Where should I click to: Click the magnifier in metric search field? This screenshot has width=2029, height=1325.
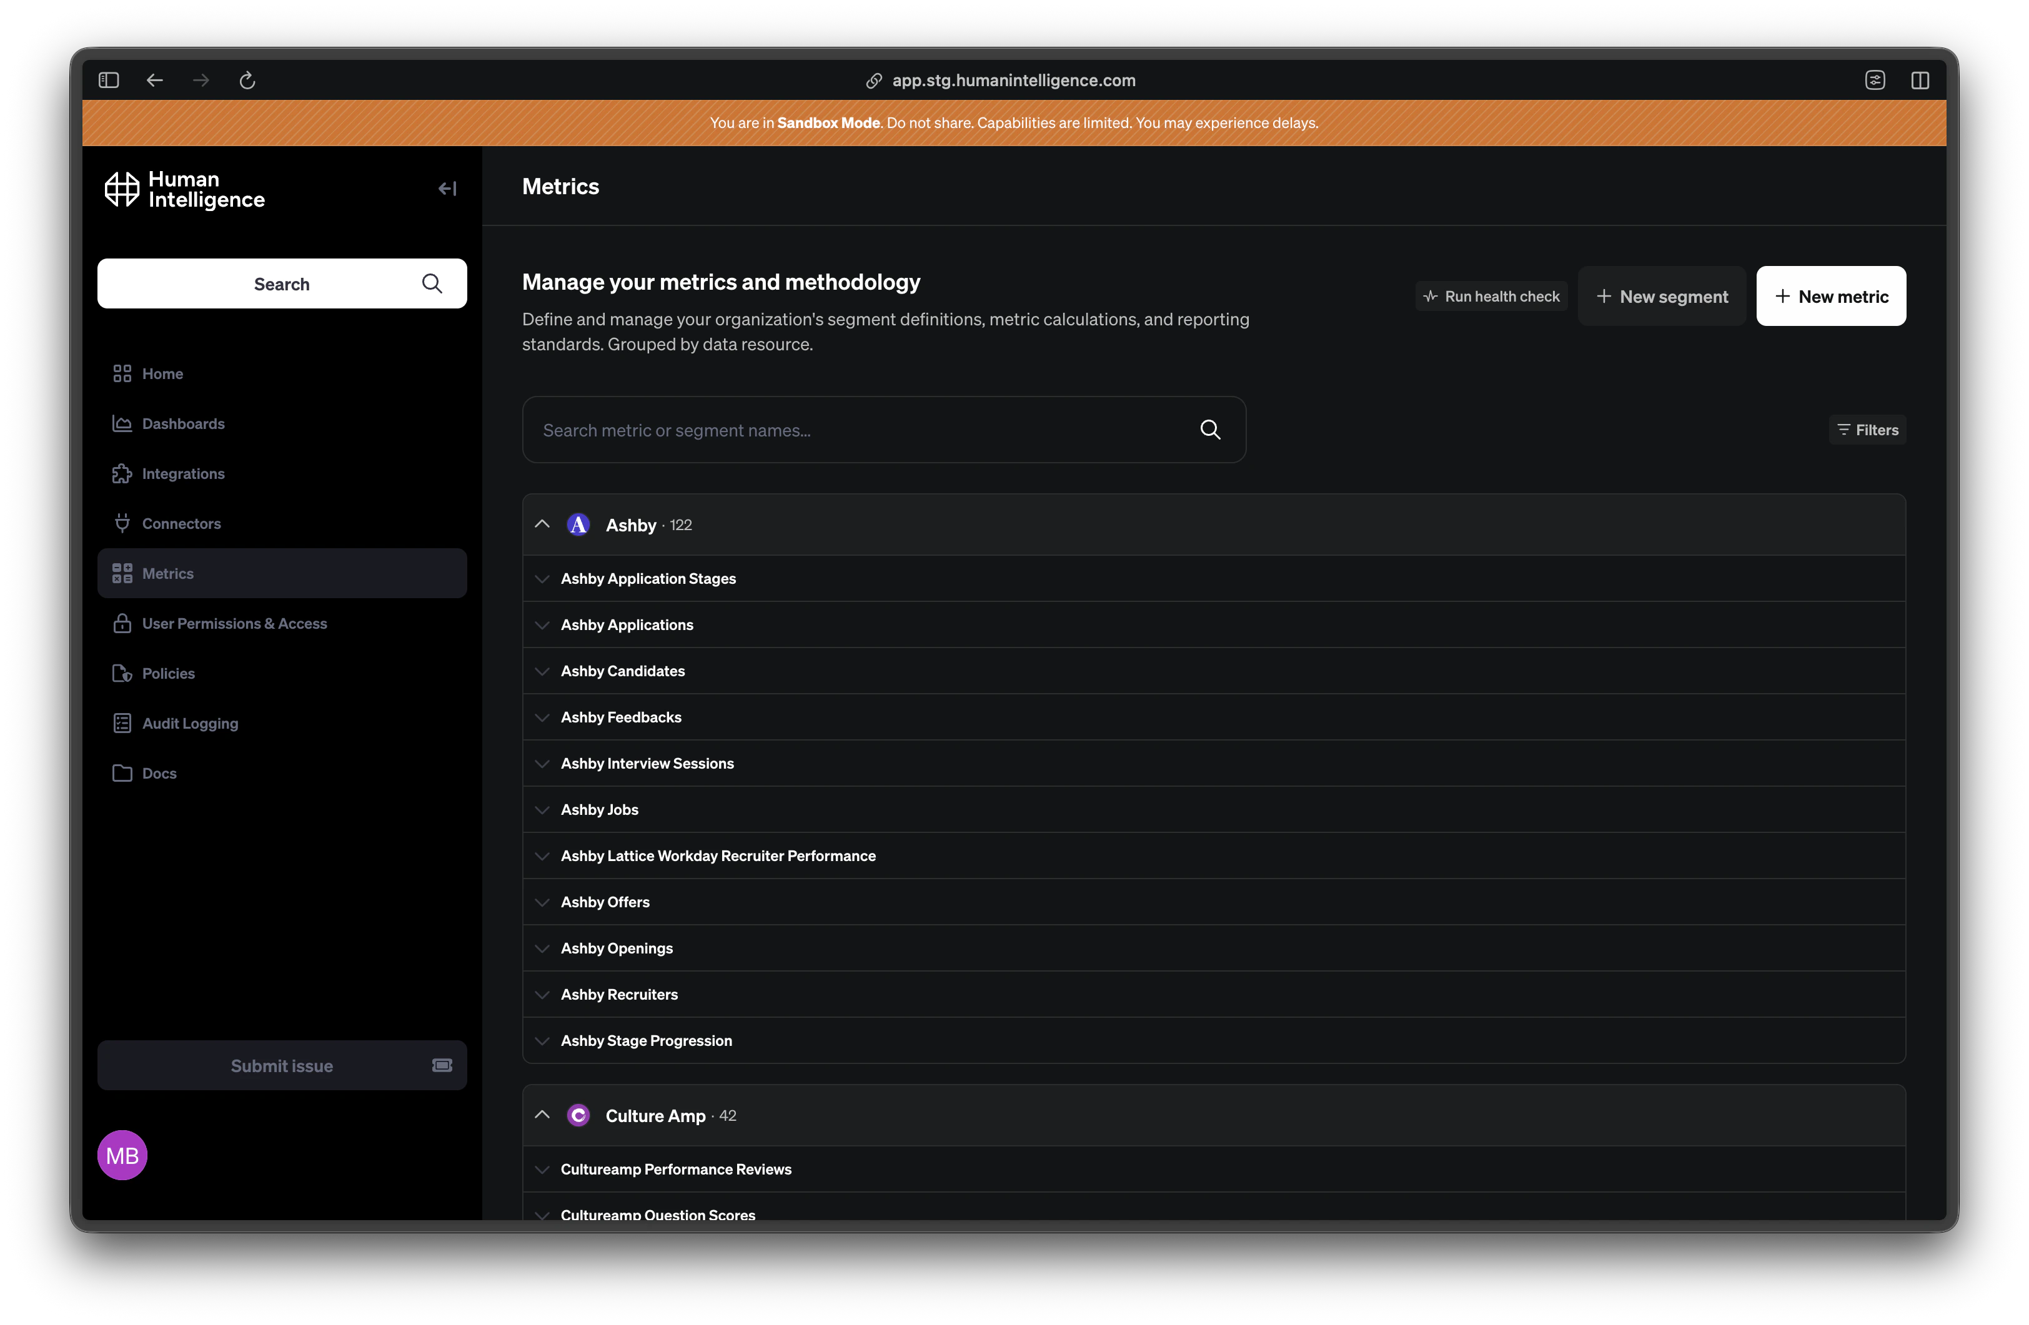pyautogui.click(x=1210, y=430)
